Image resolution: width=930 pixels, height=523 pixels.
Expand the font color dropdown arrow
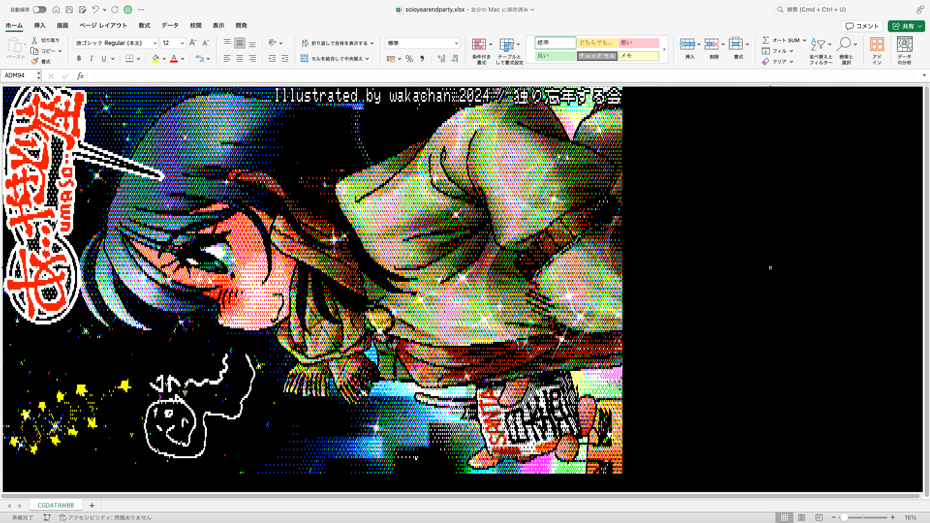[183, 59]
